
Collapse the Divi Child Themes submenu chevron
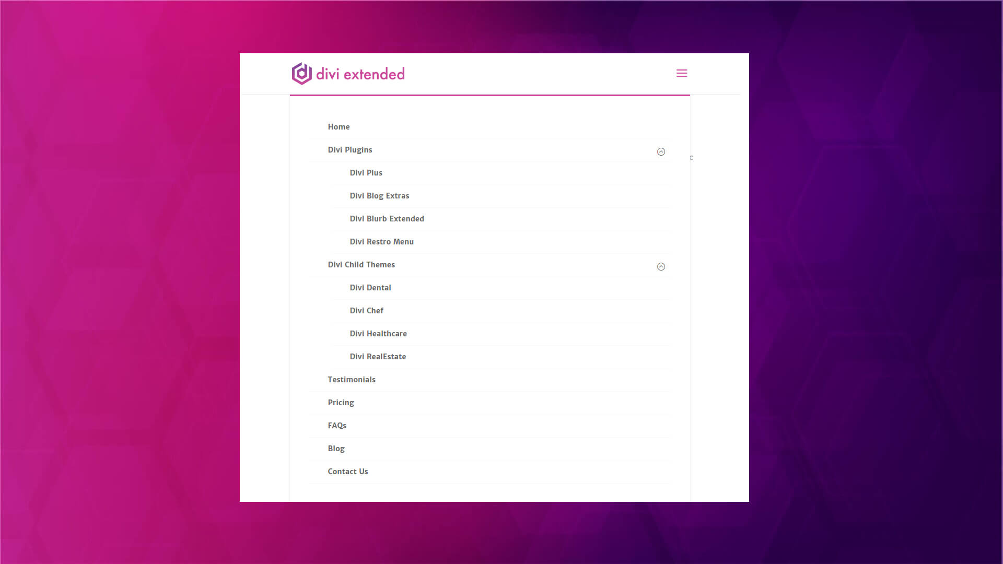click(x=661, y=266)
